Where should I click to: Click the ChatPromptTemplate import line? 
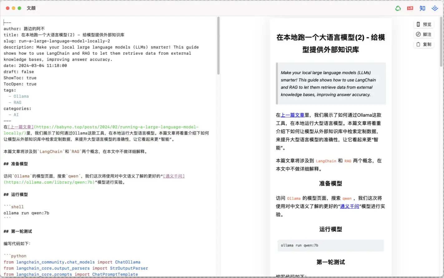71,274
